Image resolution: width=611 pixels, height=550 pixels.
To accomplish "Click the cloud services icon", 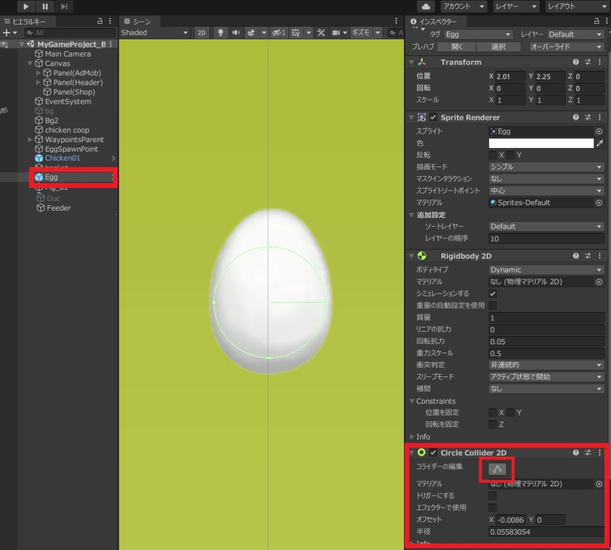I will click(426, 7).
